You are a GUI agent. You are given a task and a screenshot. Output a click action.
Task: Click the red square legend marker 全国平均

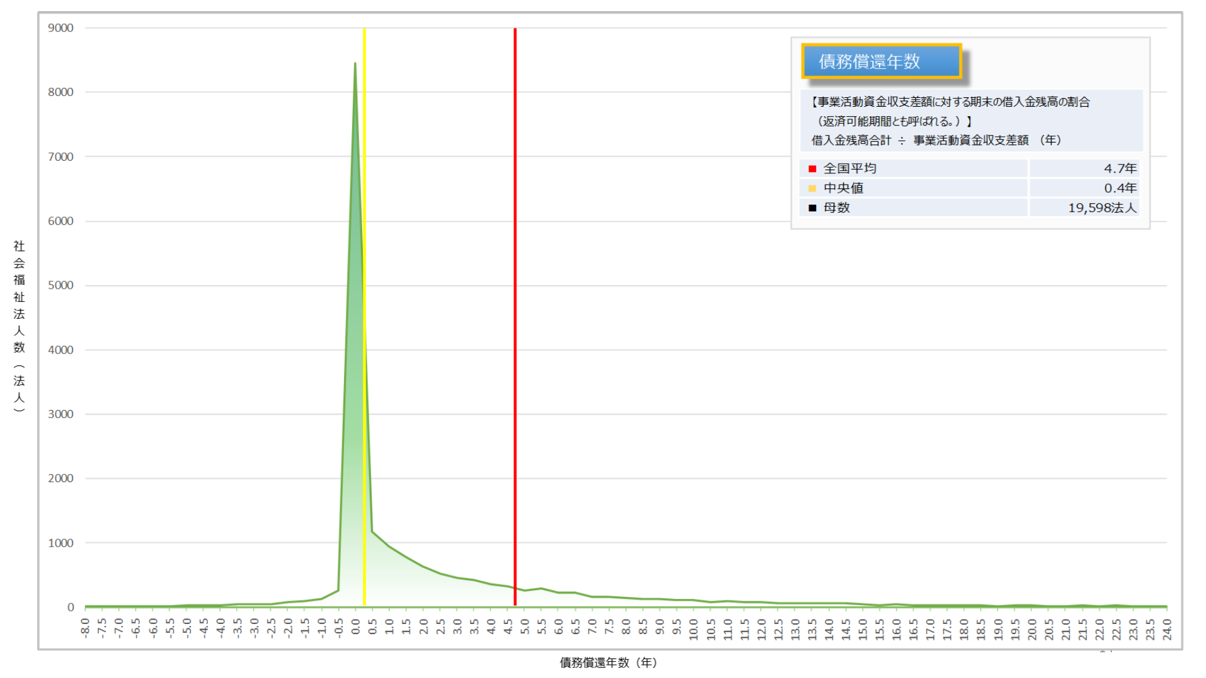pyautogui.click(x=812, y=169)
